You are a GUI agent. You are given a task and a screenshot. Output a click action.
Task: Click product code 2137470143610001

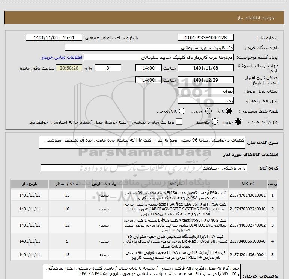pos(248,195)
